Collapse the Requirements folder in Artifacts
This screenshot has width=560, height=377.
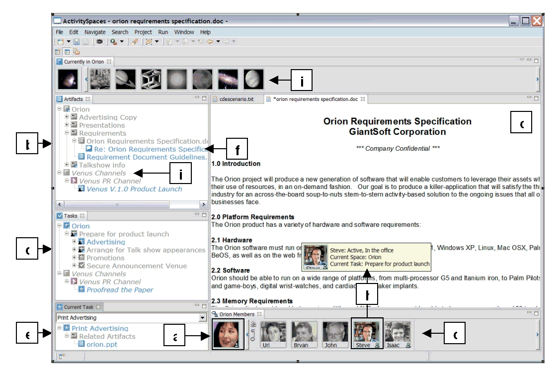[67, 133]
